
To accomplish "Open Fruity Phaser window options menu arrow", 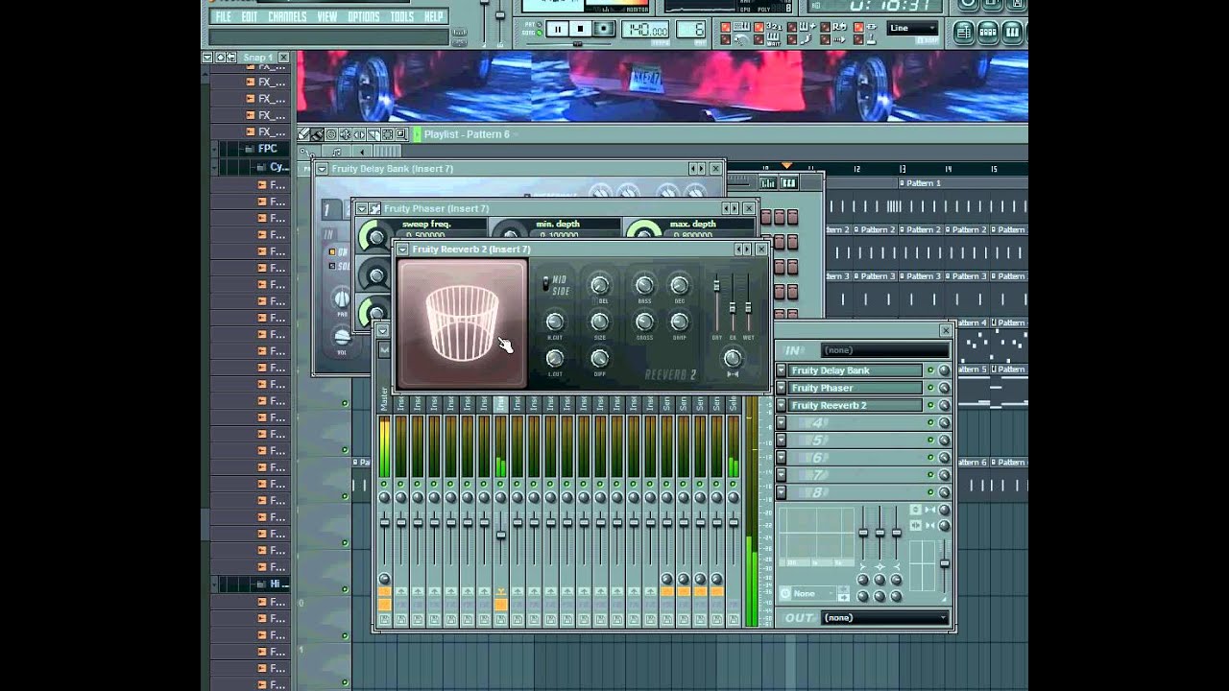I will 362,209.
